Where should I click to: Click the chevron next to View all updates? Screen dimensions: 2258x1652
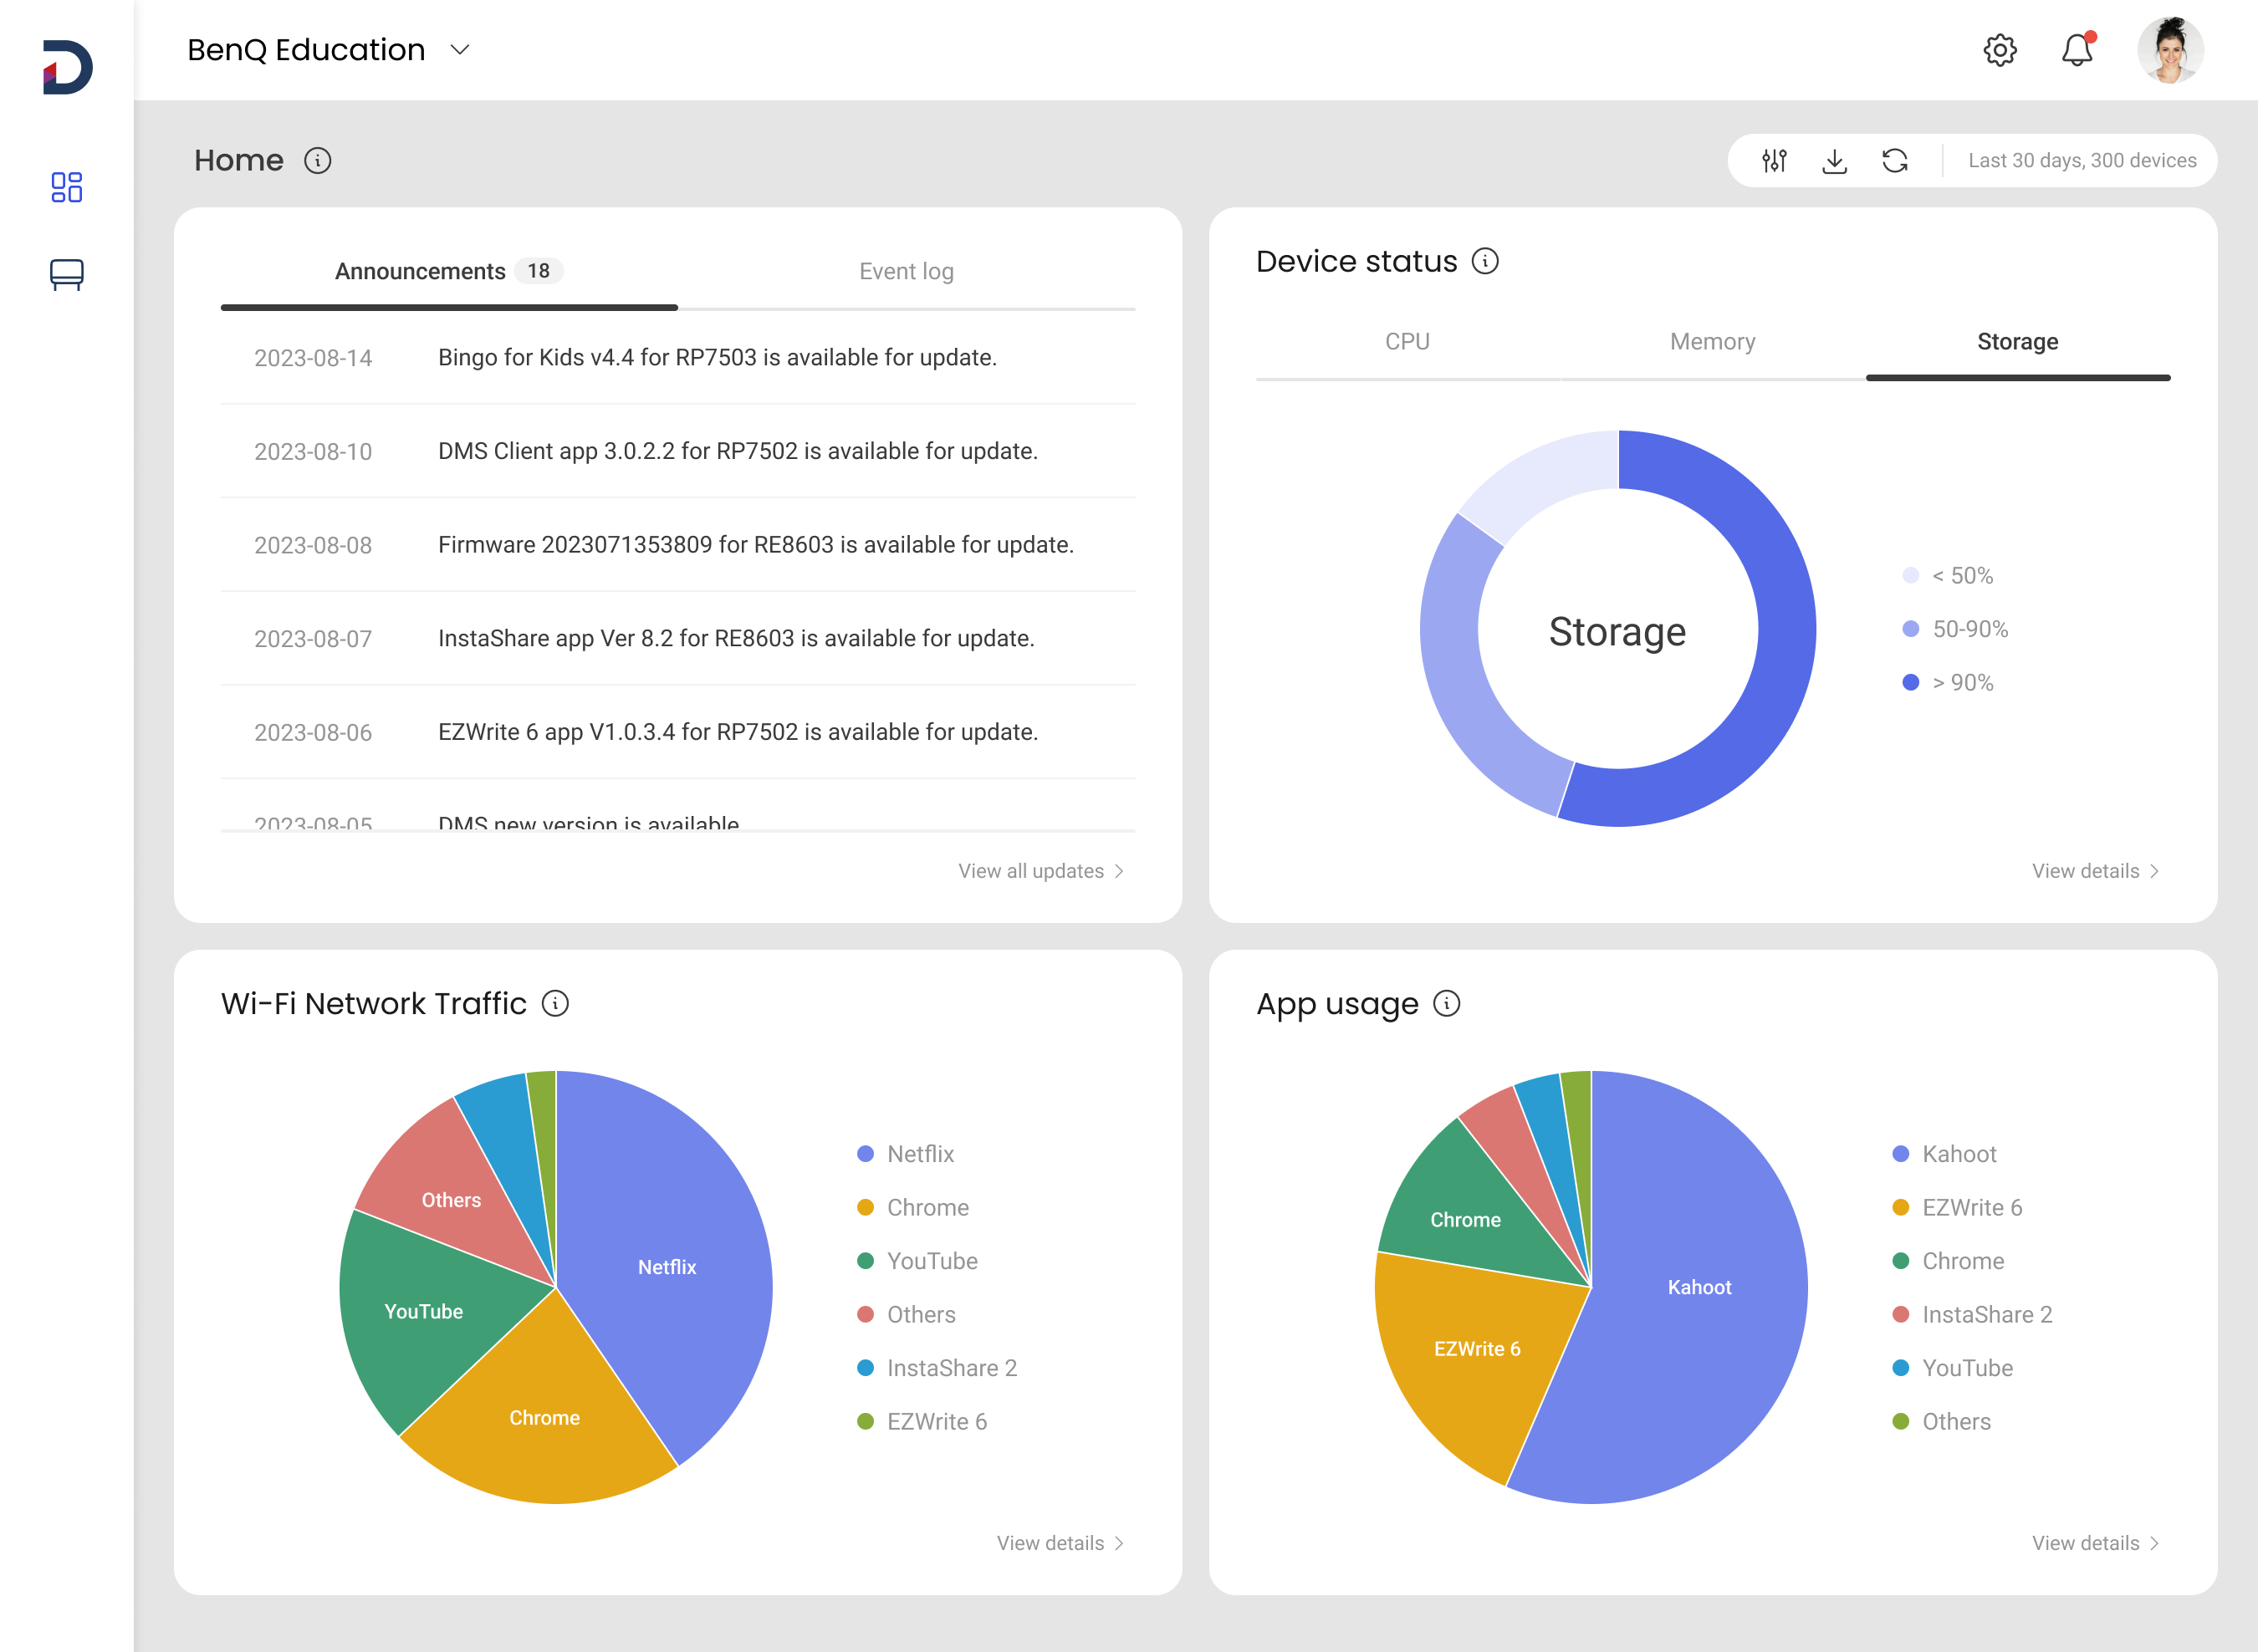[x=1118, y=871]
